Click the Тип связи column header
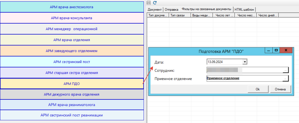 tap(180, 15)
